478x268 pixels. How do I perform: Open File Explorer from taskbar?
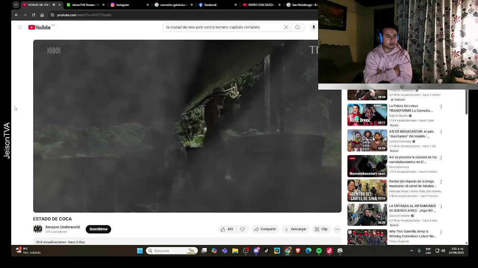[235, 251]
